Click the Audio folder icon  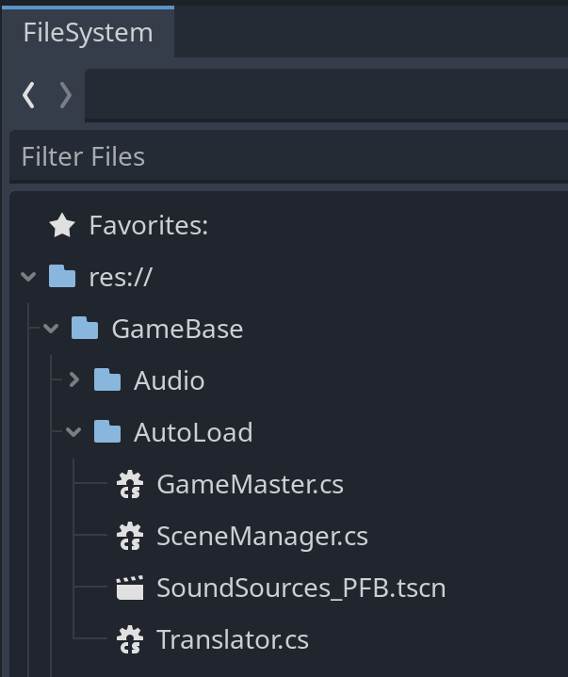[107, 380]
